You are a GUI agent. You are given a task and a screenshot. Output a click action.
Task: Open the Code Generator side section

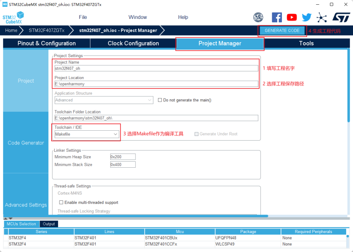tap(26, 143)
